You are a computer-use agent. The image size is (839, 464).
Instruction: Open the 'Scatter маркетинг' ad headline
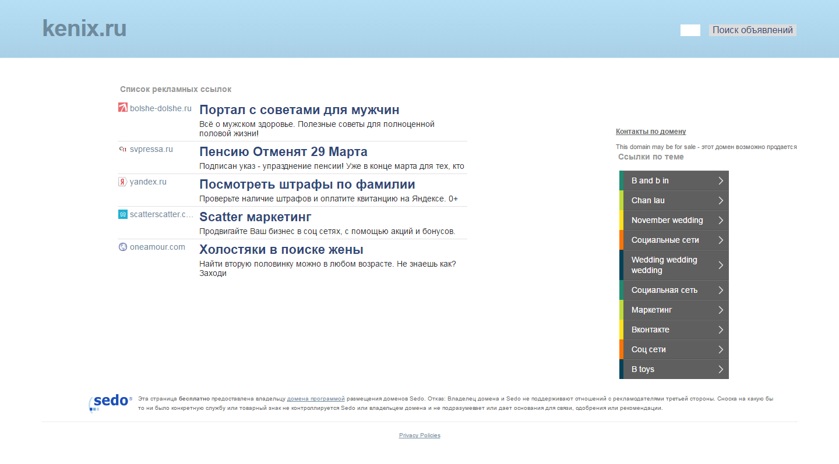255,217
